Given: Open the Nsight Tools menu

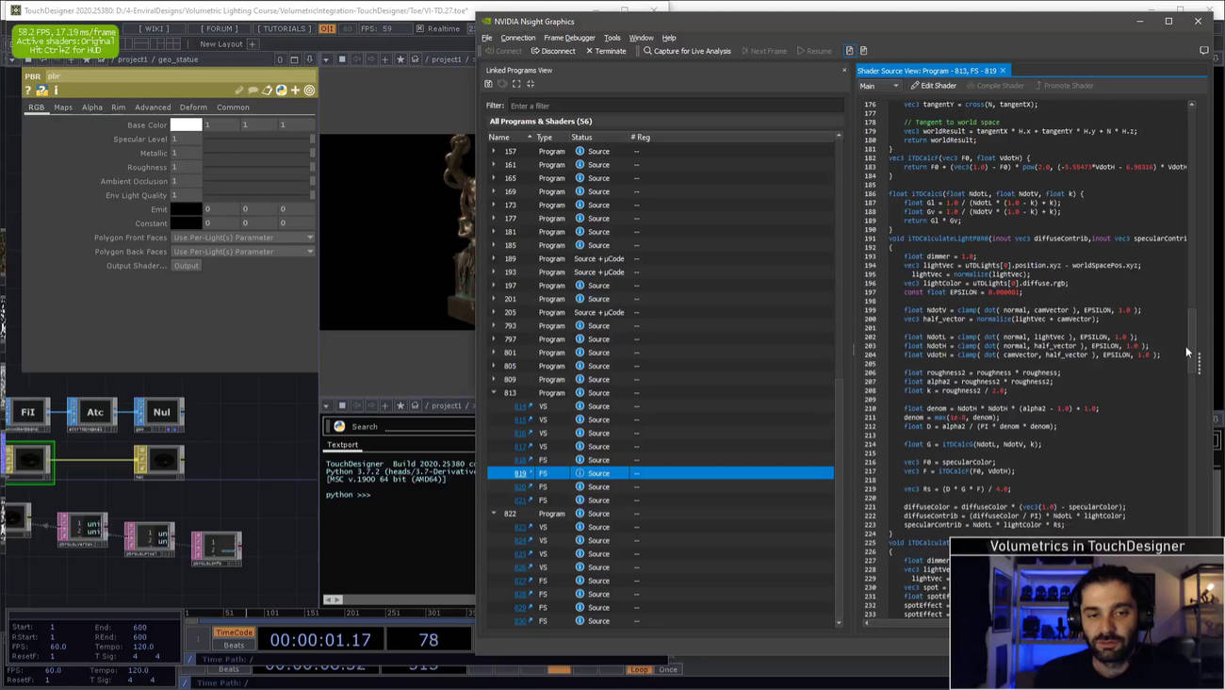Looking at the screenshot, I should click(x=612, y=38).
